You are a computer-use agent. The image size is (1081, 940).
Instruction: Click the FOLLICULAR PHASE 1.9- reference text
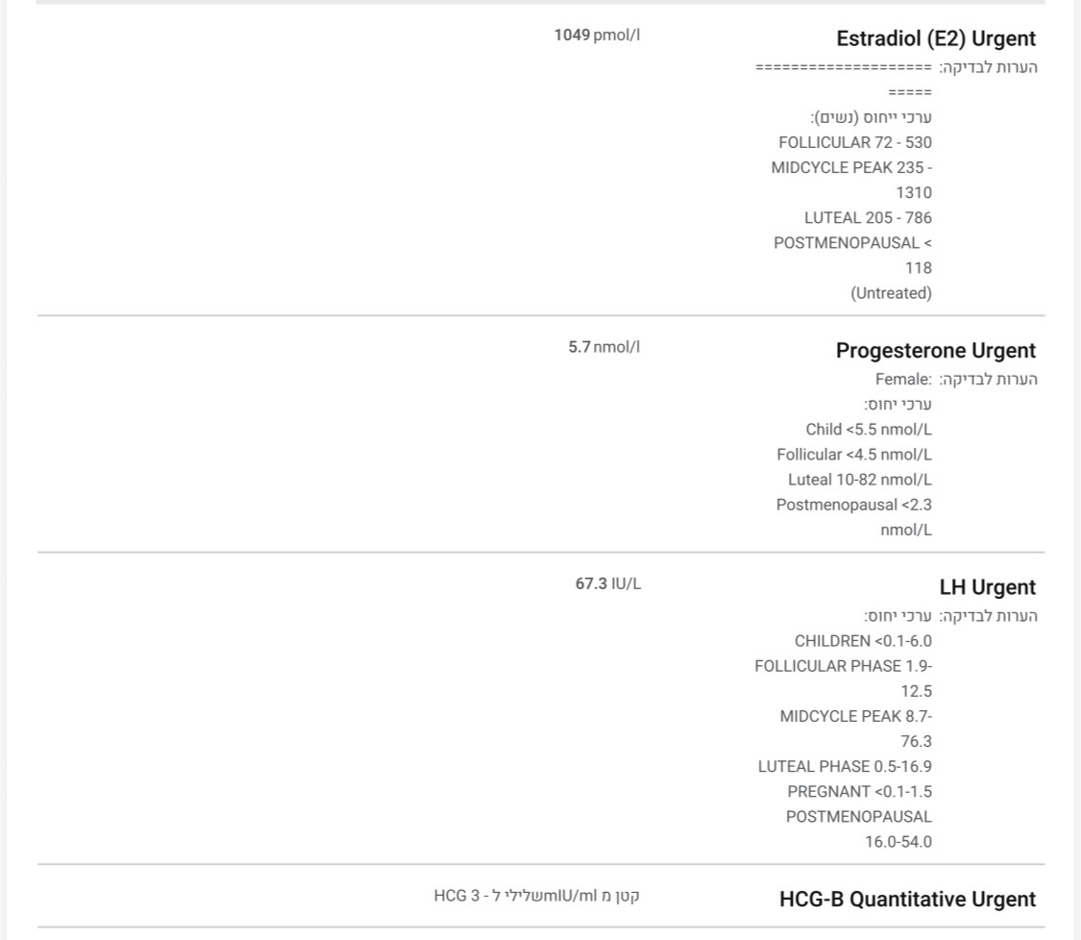coord(843,666)
